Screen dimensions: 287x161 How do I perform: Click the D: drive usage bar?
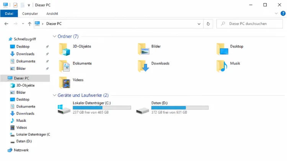pos(180,108)
